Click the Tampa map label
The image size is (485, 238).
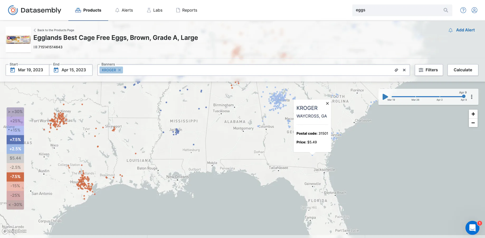[310, 218]
